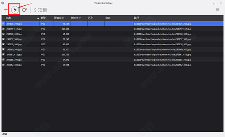Deselect the checkbox for 299562_300.jpg
This screenshot has height=137, width=225.
coord(3,65)
